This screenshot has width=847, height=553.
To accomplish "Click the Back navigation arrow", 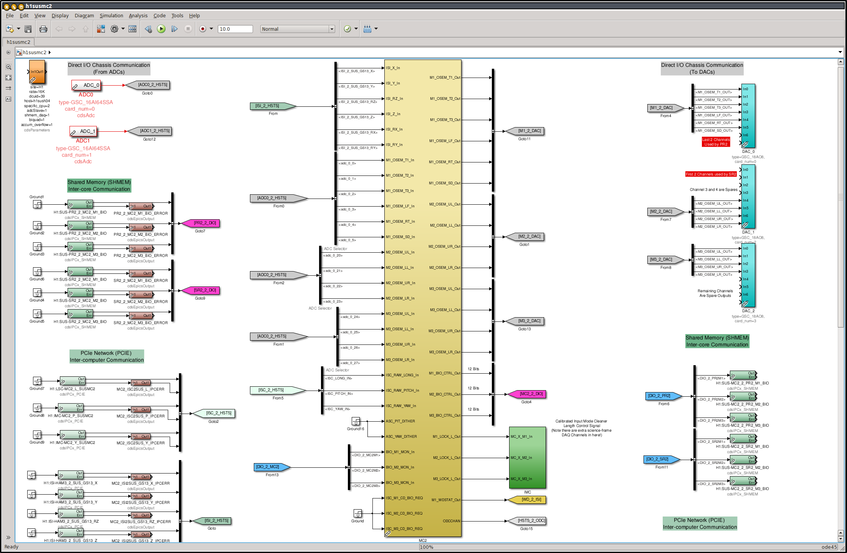I will (x=59, y=29).
